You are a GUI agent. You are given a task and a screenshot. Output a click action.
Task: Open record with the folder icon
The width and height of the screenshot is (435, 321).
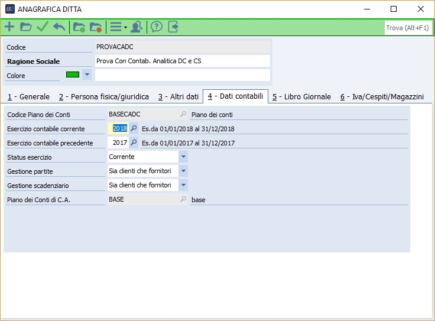coord(26,27)
